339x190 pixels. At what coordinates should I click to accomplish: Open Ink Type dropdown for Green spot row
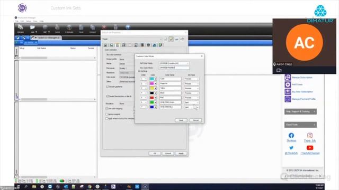coord(192,102)
